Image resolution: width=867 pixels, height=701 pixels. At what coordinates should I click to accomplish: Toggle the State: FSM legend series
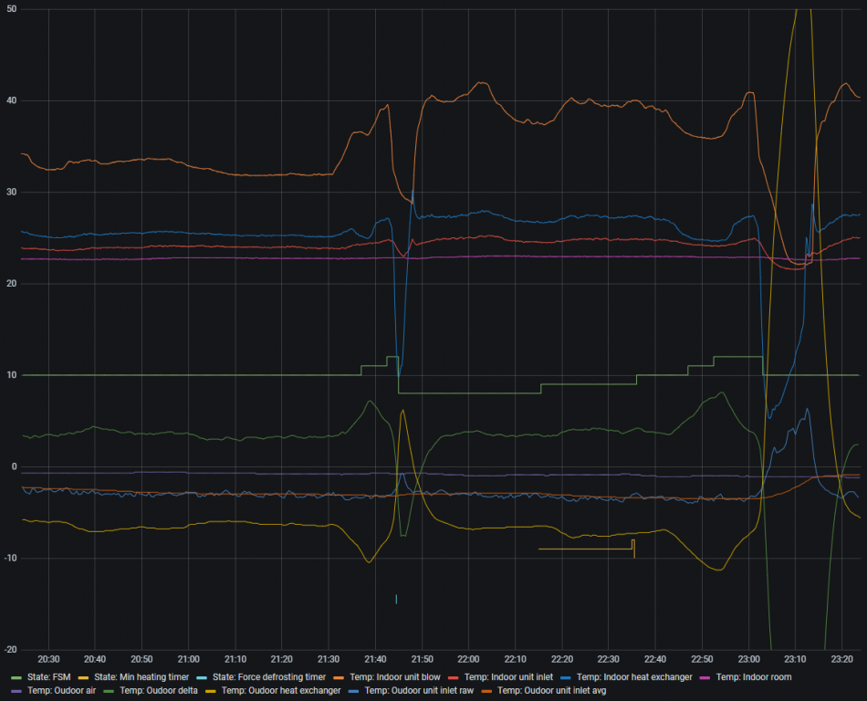coord(47,677)
